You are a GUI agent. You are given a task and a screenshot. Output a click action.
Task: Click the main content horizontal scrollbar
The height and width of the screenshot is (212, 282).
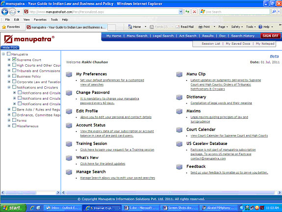170,192
